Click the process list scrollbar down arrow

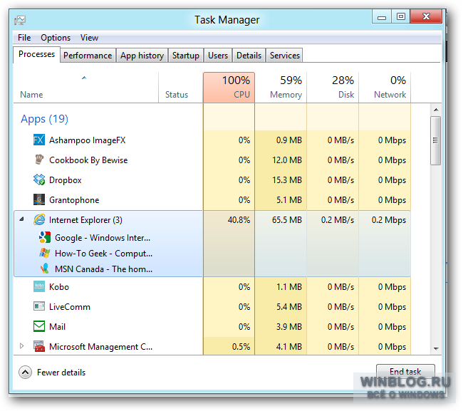pyautogui.click(x=436, y=349)
